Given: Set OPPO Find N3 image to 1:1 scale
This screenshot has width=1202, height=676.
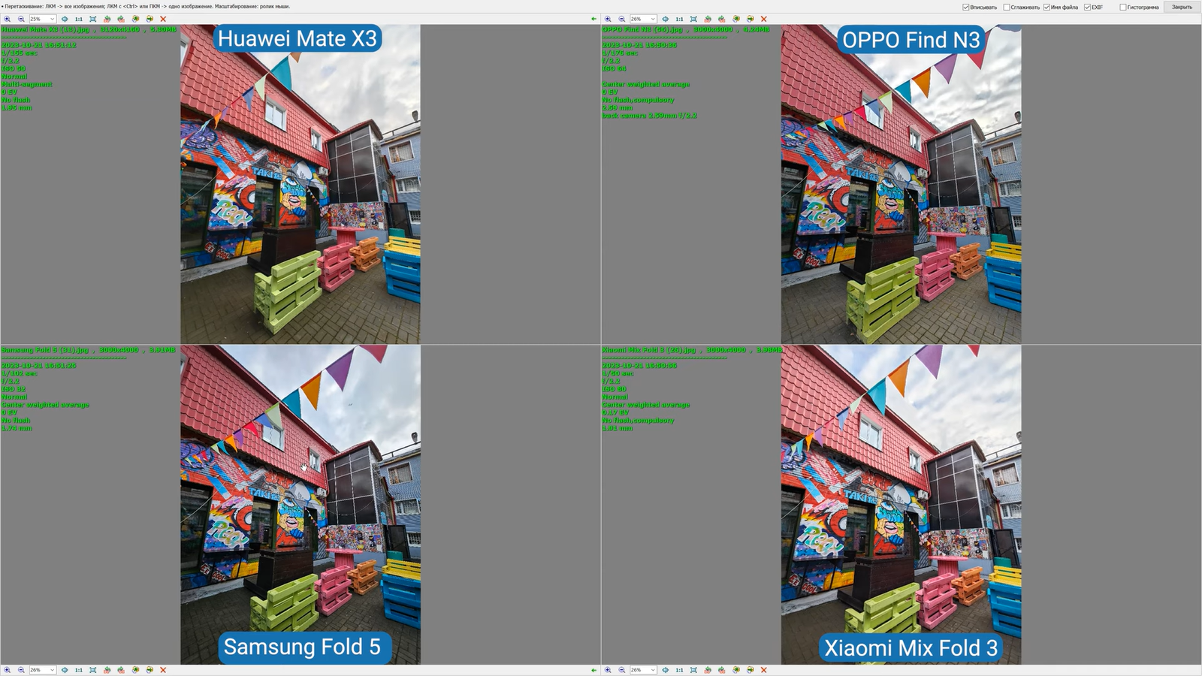Looking at the screenshot, I should 680,19.
